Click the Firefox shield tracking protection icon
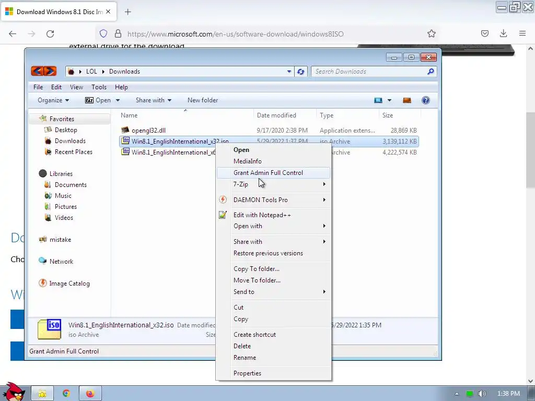535x401 pixels. pyautogui.click(x=103, y=33)
